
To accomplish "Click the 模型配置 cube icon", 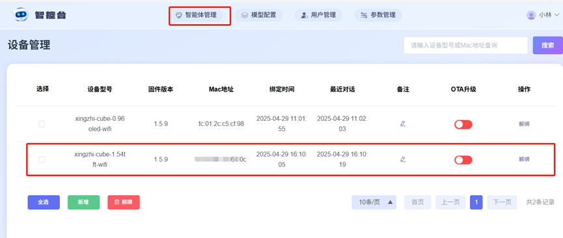I will [245, 16].
